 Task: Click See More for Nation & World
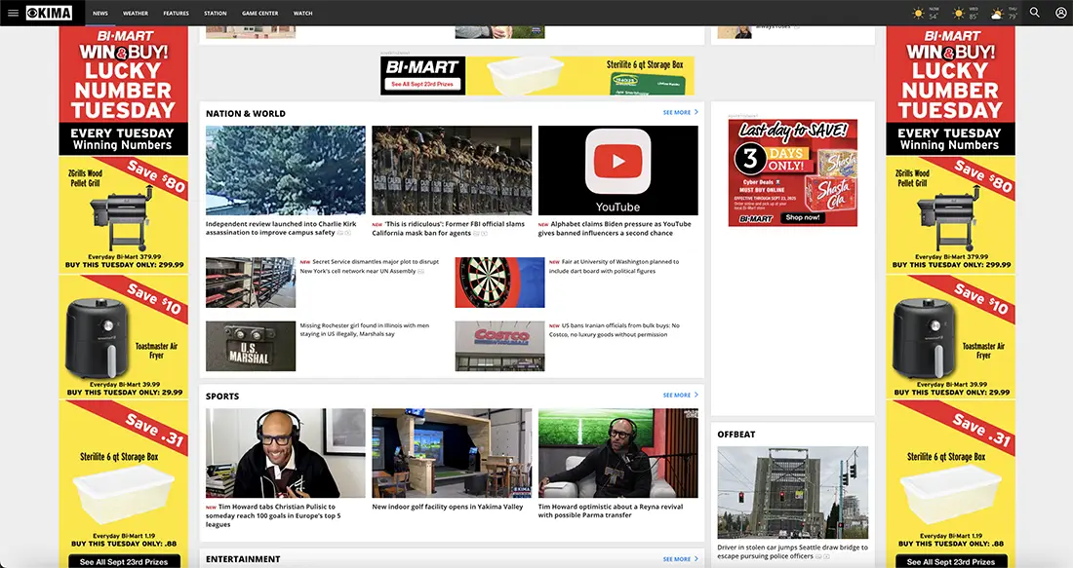(x=677, y=113)
